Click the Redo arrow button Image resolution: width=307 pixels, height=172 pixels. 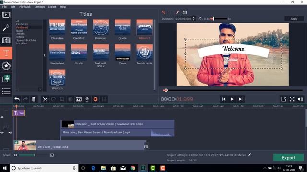coord(25,99)
